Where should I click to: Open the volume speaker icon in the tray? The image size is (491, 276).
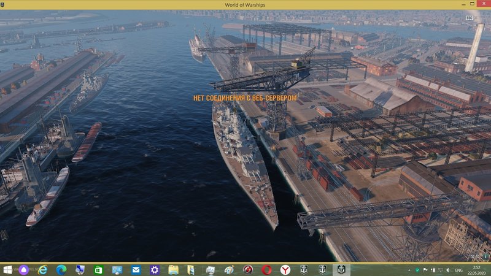449,270
